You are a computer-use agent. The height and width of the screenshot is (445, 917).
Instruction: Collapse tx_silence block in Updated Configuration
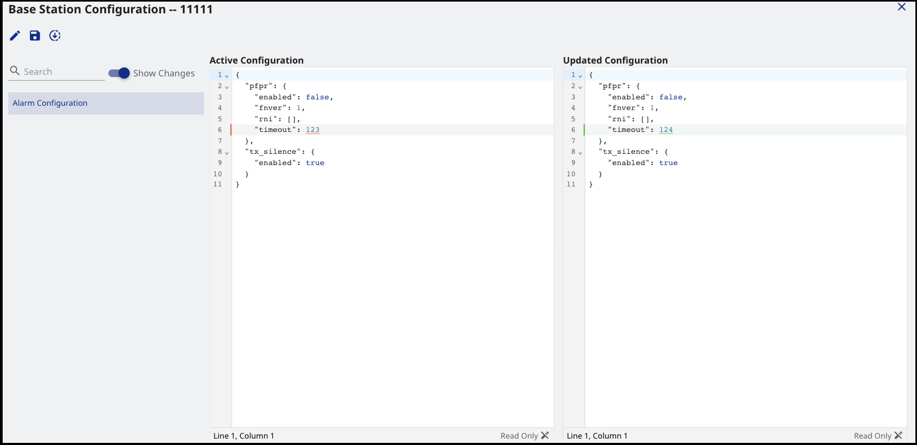click(x=580, y=153)
